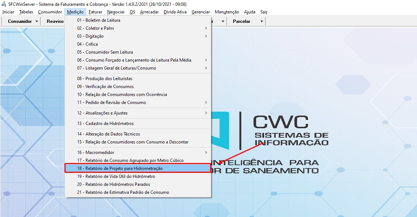Screen dimensions: 417x217
Task: Click Sair in the menu bar
Action: [x=264, y=12]
